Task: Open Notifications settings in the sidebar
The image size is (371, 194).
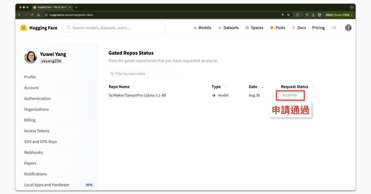Action: 59,174
